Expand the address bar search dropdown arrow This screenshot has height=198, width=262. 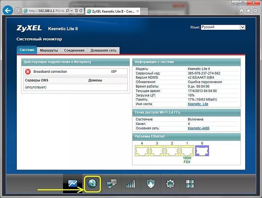pos(72,11)
